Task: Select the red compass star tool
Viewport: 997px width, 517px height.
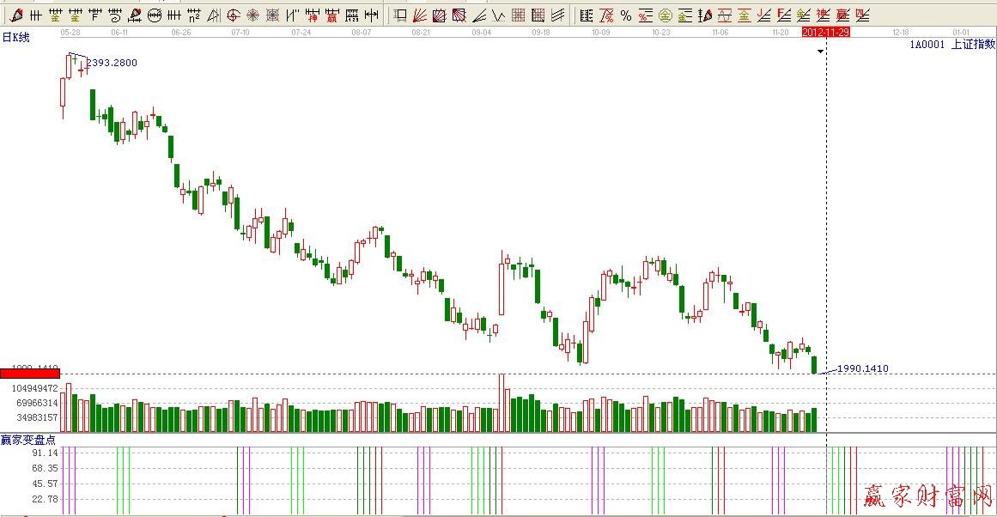Action: [252, 15]
